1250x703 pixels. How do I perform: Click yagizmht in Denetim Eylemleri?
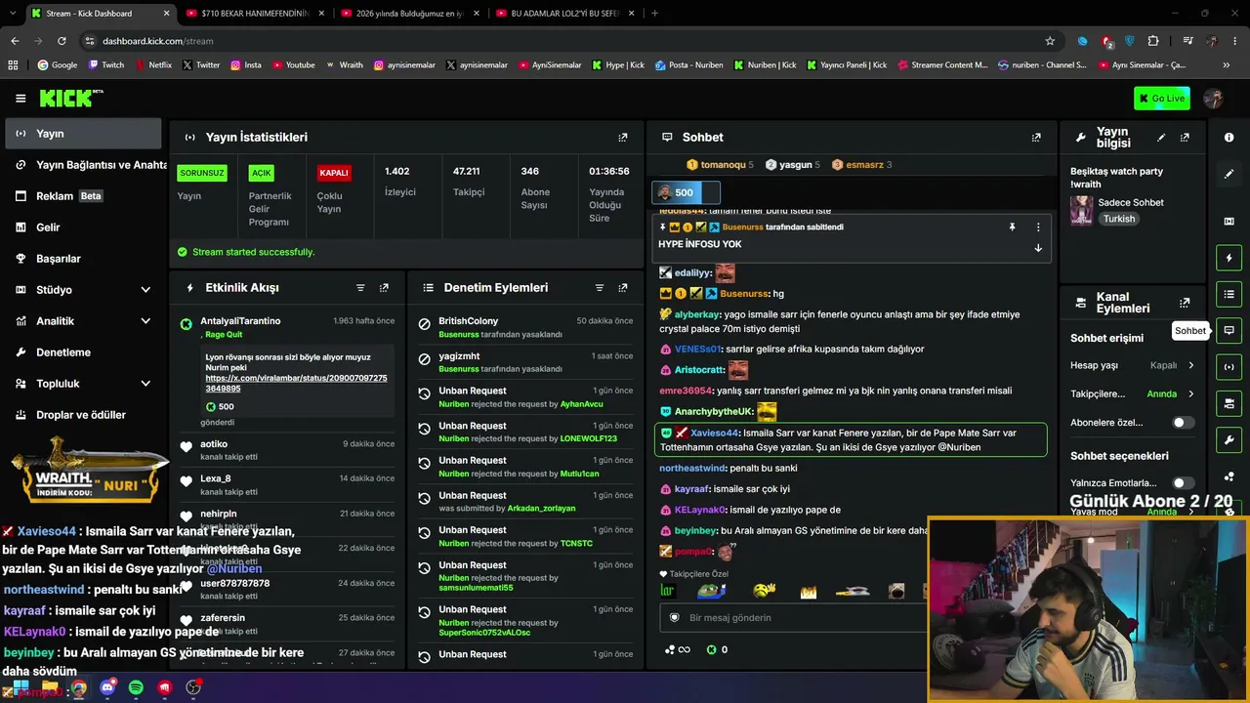pyautogui.click(x=460, y=356)
